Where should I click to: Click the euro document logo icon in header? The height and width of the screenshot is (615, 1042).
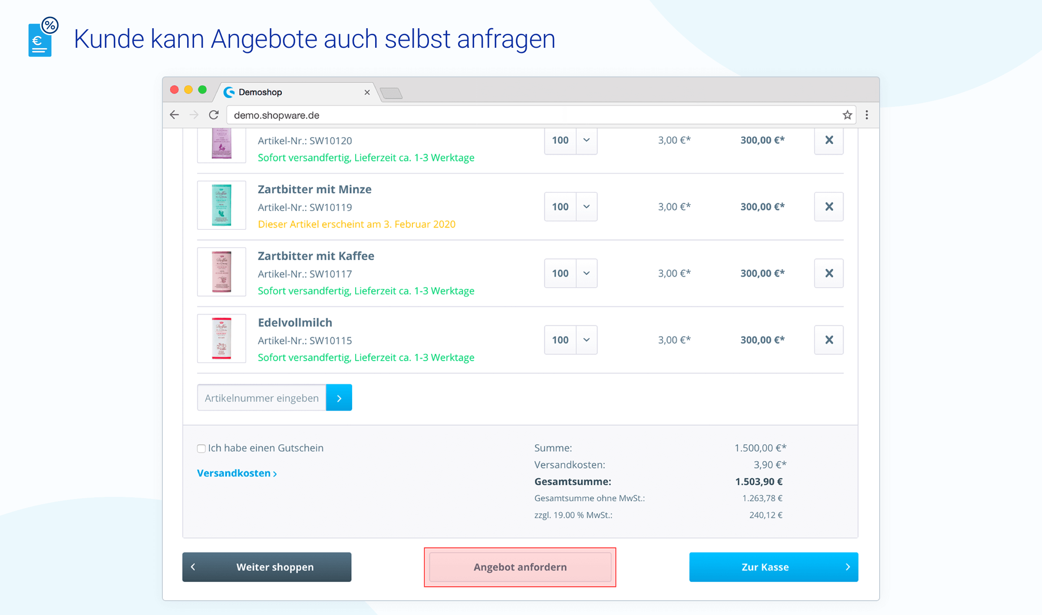pyautogui.click(x=43, y=37)
